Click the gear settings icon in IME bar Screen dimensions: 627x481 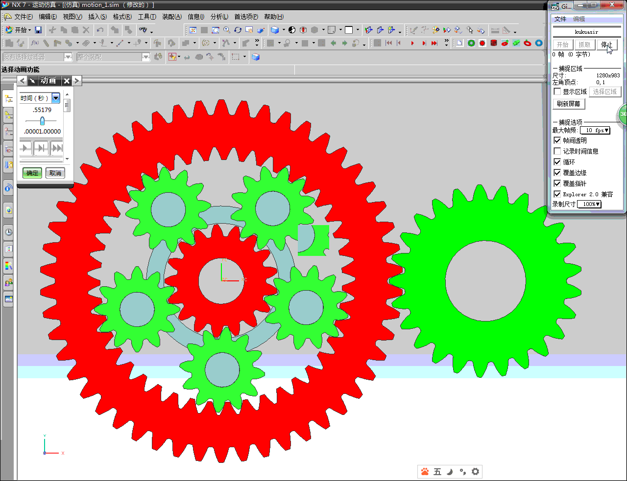click(475, 472)
